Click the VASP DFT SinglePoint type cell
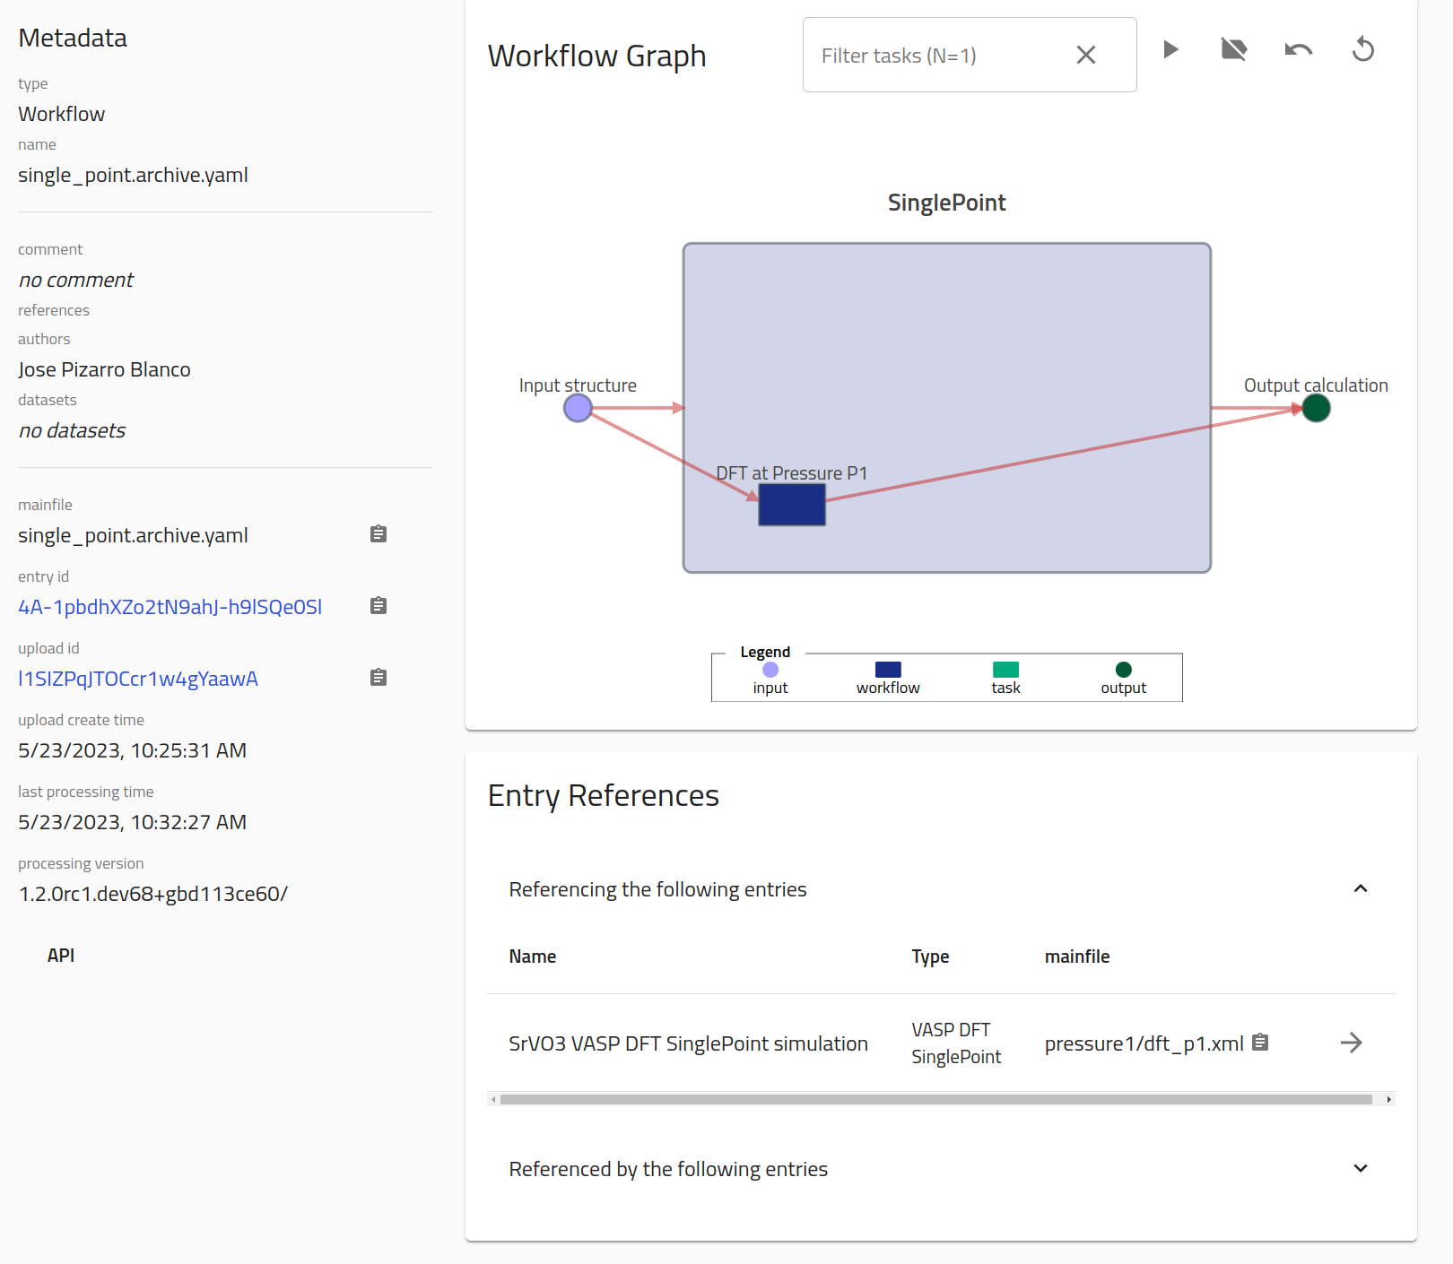1453x1264 pixels. pyautogui.click(x=956, y=1043)
